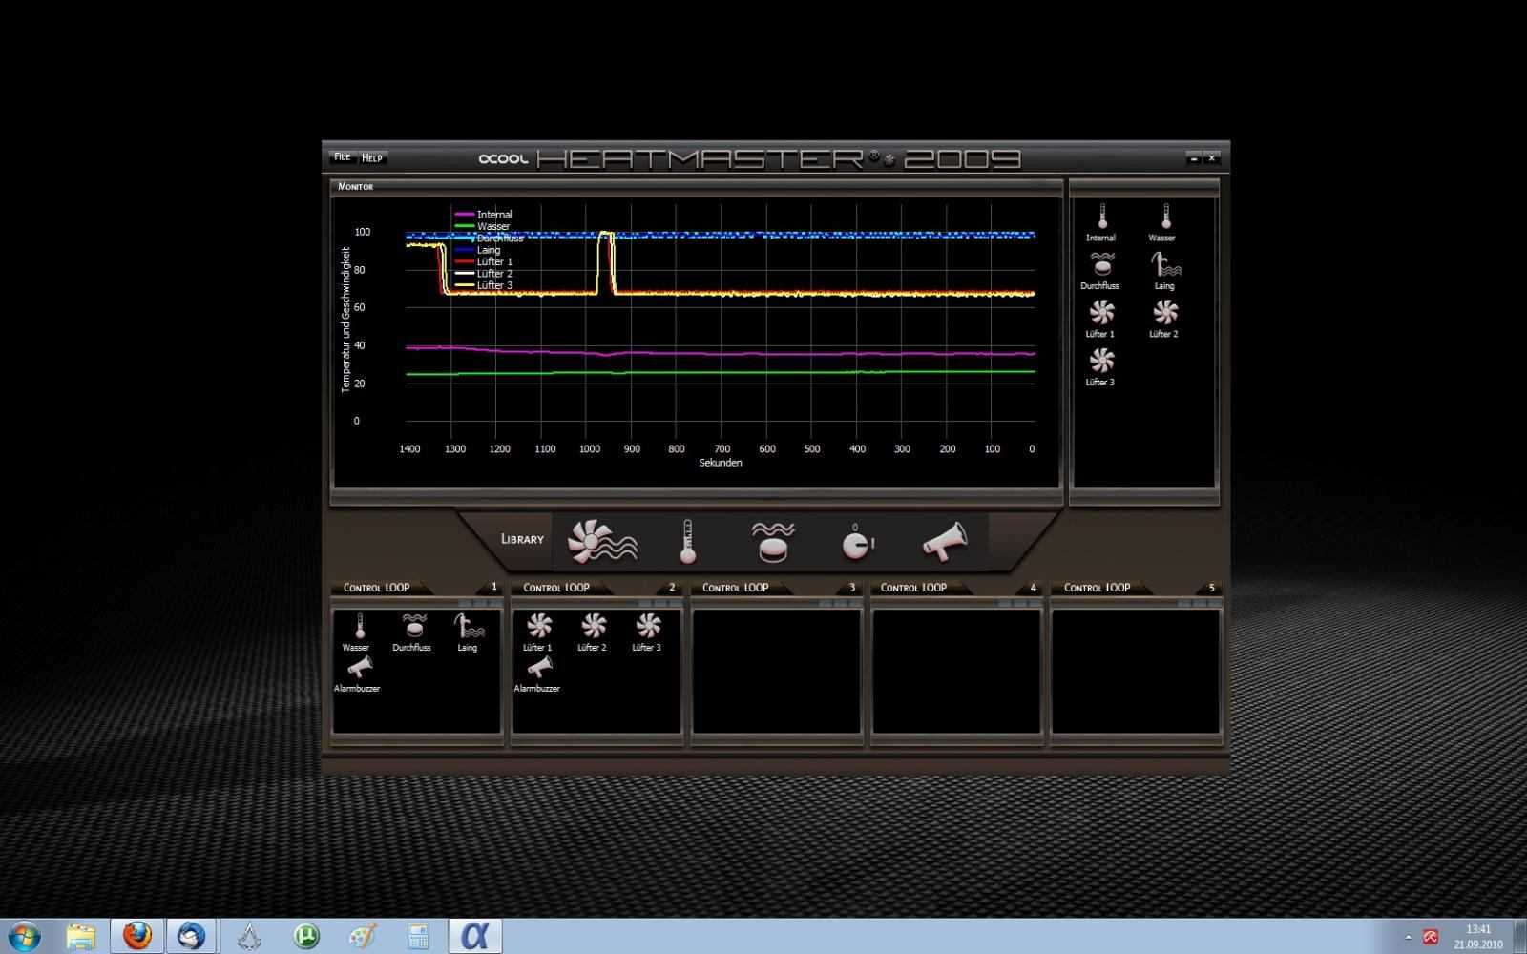The height and width of the screenshot is (954, 1527).
Task: Open the Help menu
Action: point(372,157)
